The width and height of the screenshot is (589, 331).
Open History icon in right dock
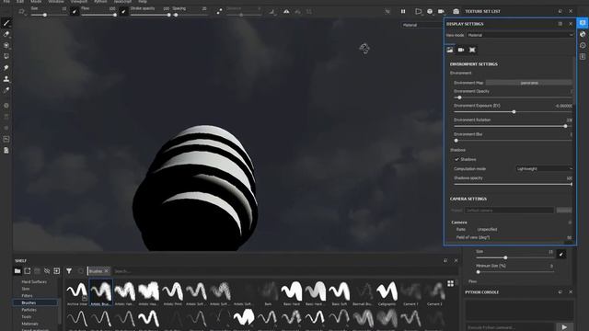pyautogui.click(x=583, y=45)
